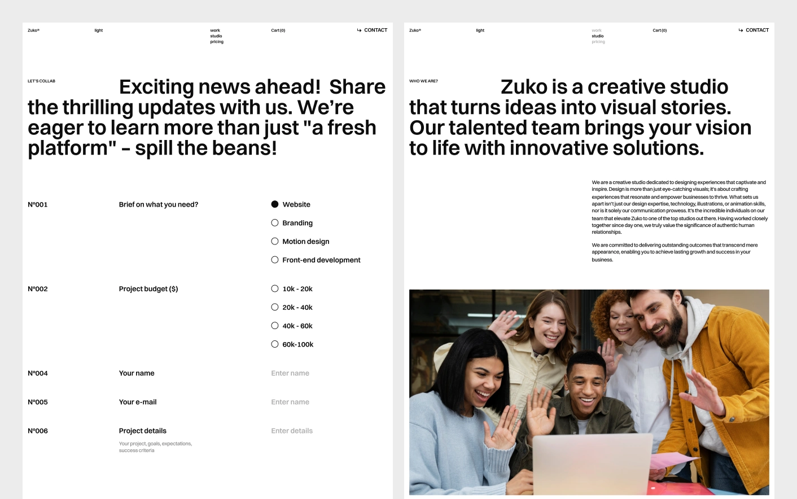
Task: Click the team photo on the studio page
Action: click(589, 392)
